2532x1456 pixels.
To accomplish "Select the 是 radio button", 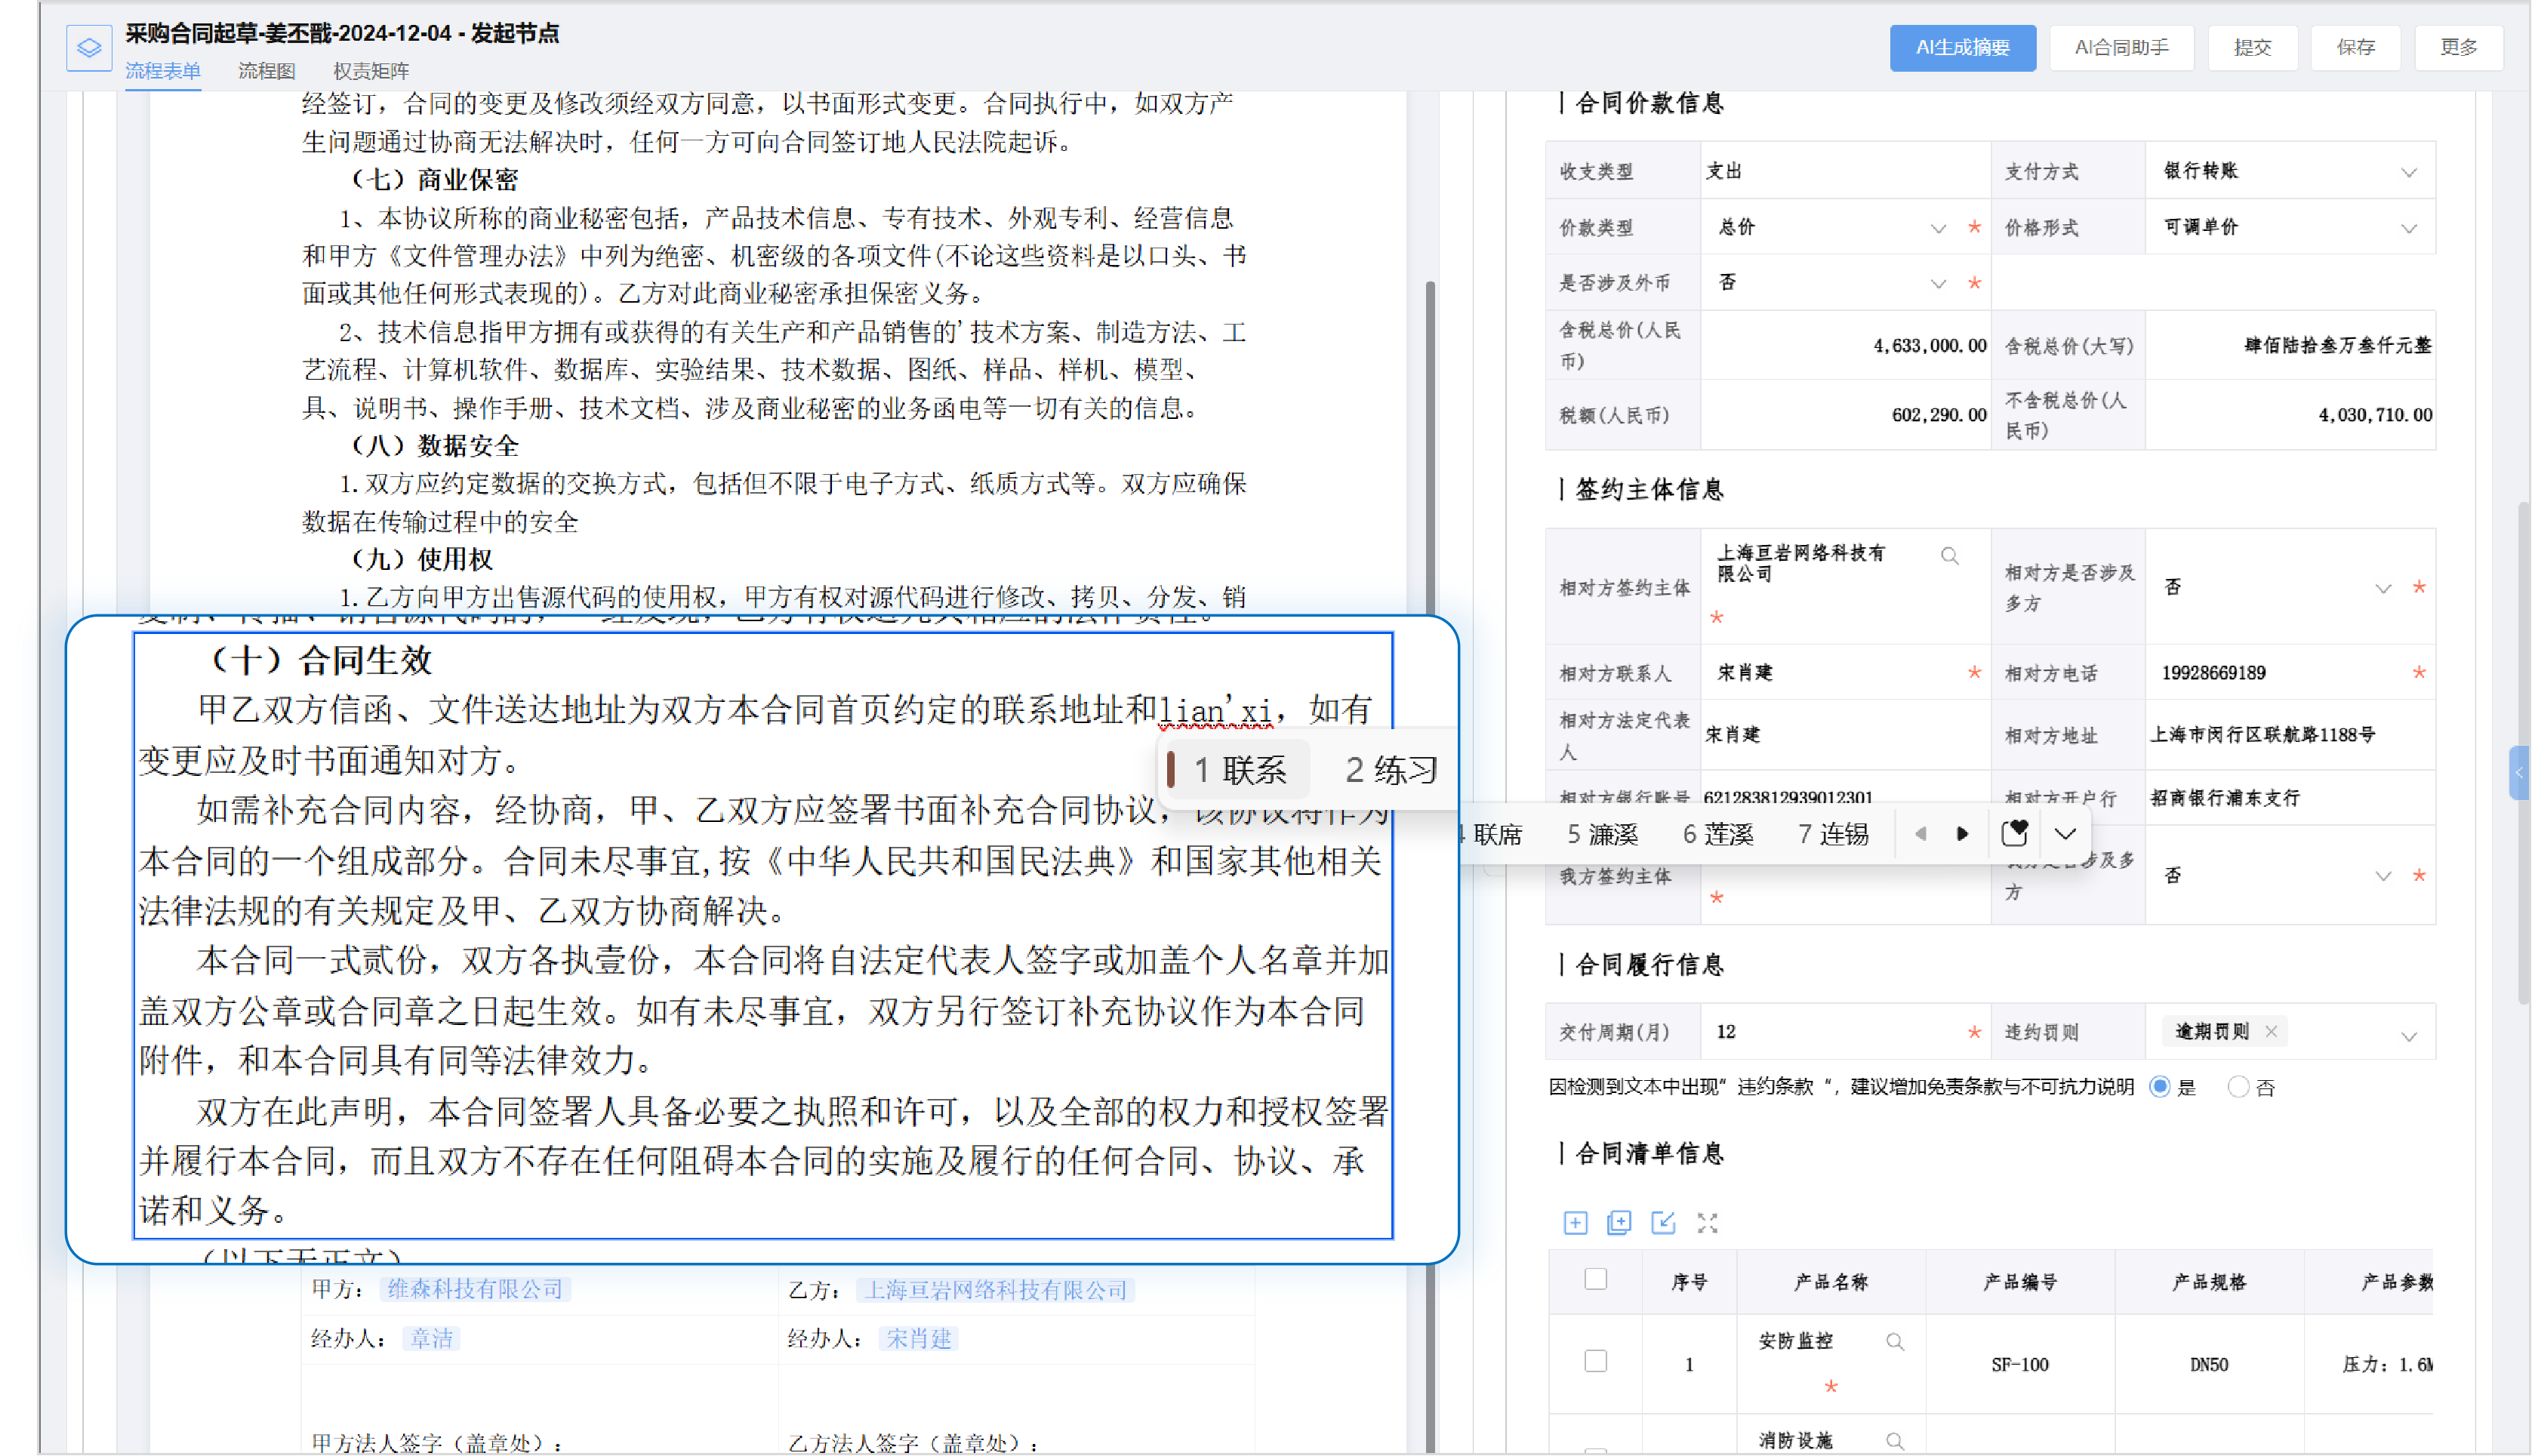I will tap(2160, 1087).
